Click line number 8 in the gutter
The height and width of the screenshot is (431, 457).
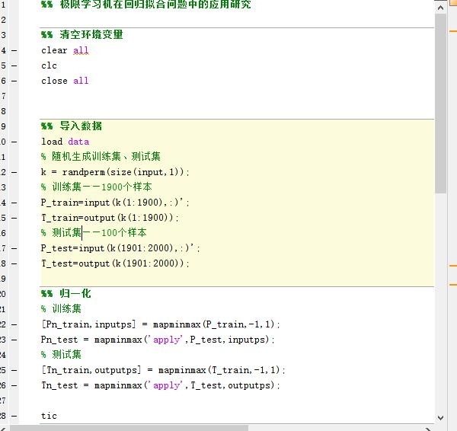tap(3, 111)
